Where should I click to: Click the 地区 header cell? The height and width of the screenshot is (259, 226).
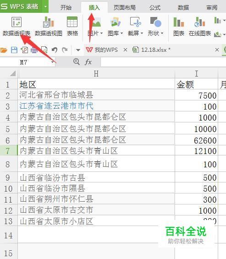click(x=96, y=84)
